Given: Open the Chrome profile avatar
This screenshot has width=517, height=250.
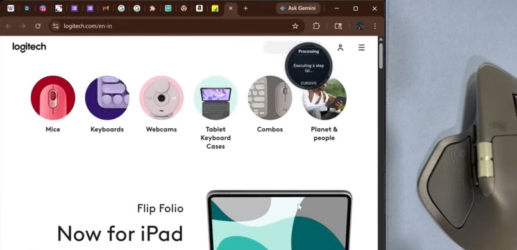Looking at the screenshot, I should pos(360,26).
